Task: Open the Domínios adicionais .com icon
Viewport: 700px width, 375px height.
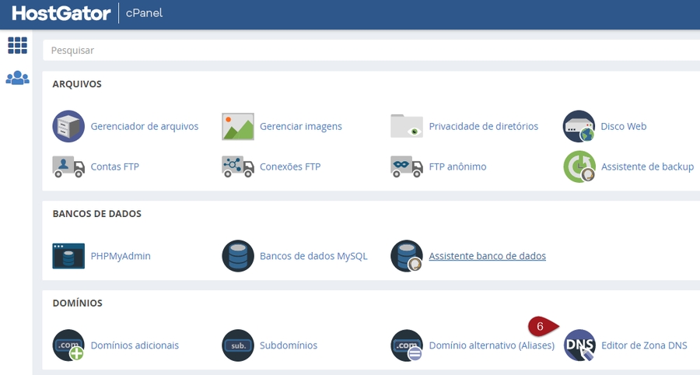Action: tap(68, 345)
